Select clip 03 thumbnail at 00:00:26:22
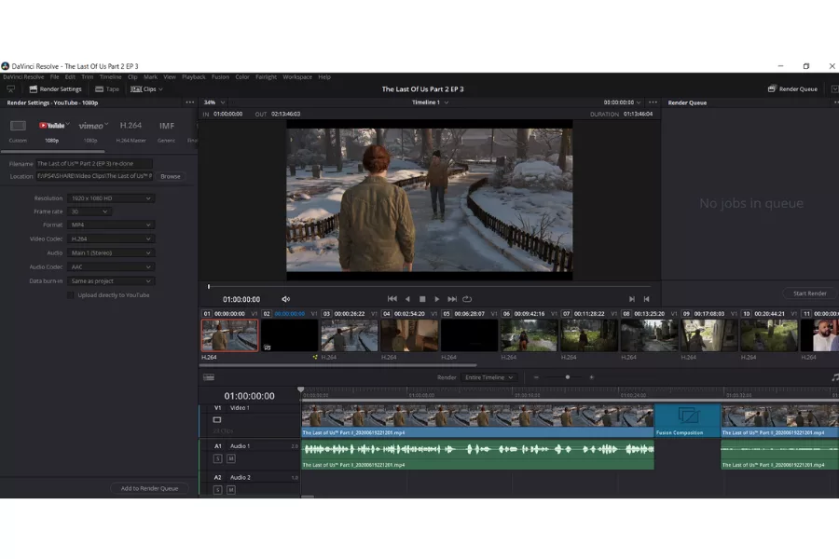839x559 pixels. click(350, 335)
